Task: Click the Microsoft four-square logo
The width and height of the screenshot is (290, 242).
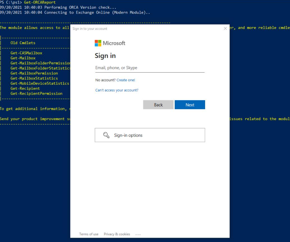Action: 98,43
